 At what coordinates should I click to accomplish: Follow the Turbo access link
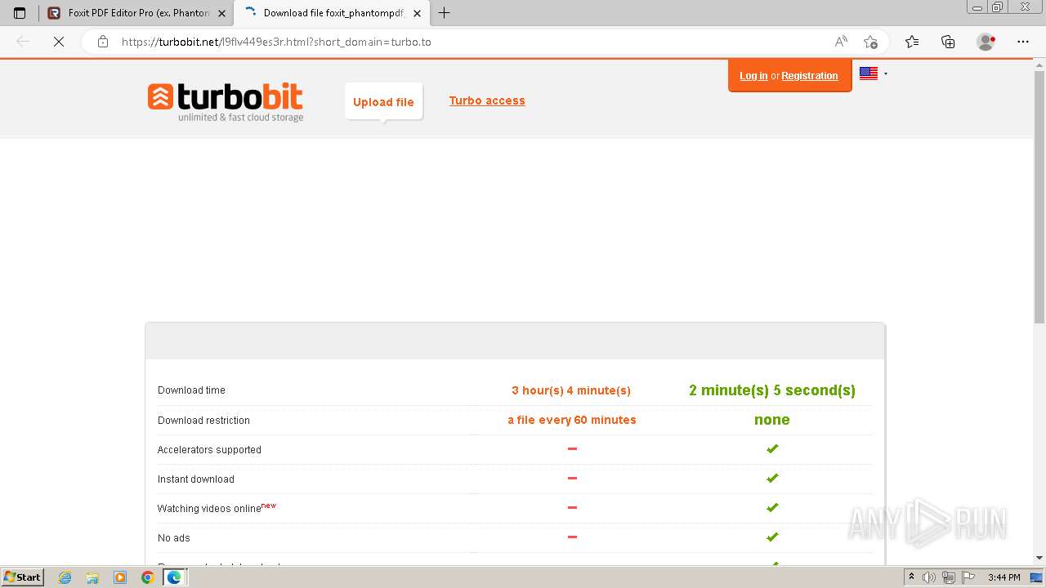(487, 100)
